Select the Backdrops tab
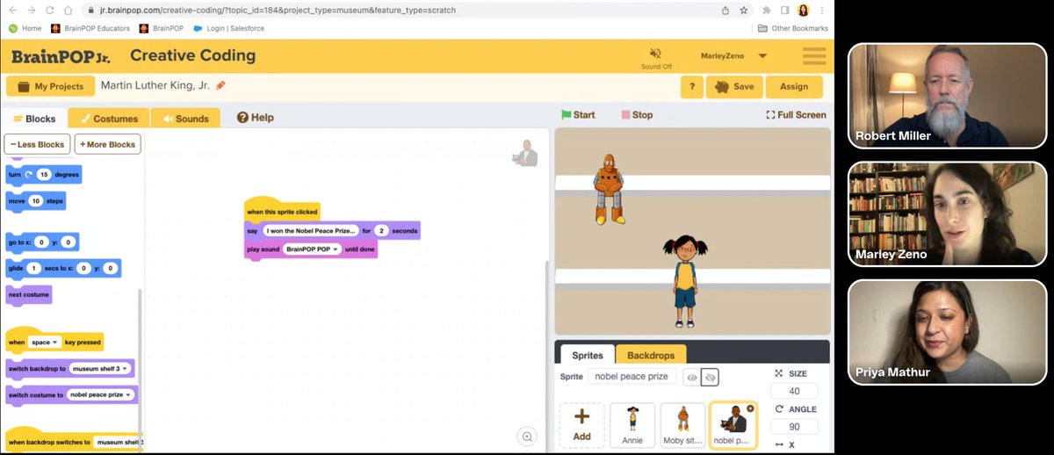The image size is (1054, 455). point(651,355)
